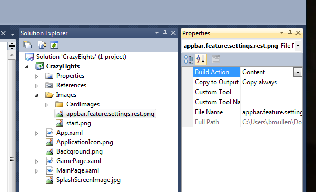Open Solution Explorer window position menu
The image size is (316, 192).
point(157,33)
